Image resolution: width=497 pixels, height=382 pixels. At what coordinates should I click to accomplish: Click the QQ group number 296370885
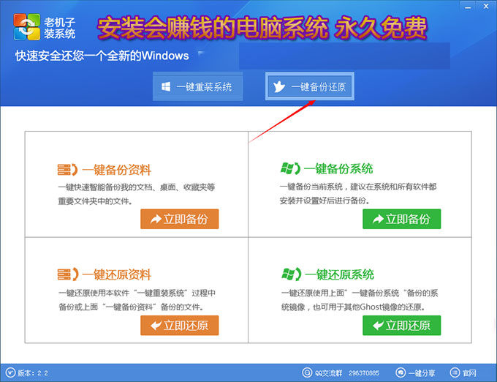pyautogui.click(x=364, y=372)
